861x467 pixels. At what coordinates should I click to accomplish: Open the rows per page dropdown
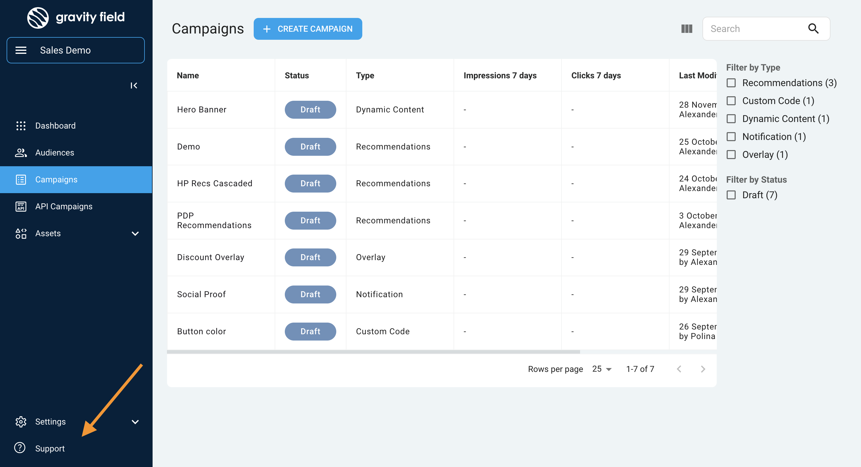(602, 369)
